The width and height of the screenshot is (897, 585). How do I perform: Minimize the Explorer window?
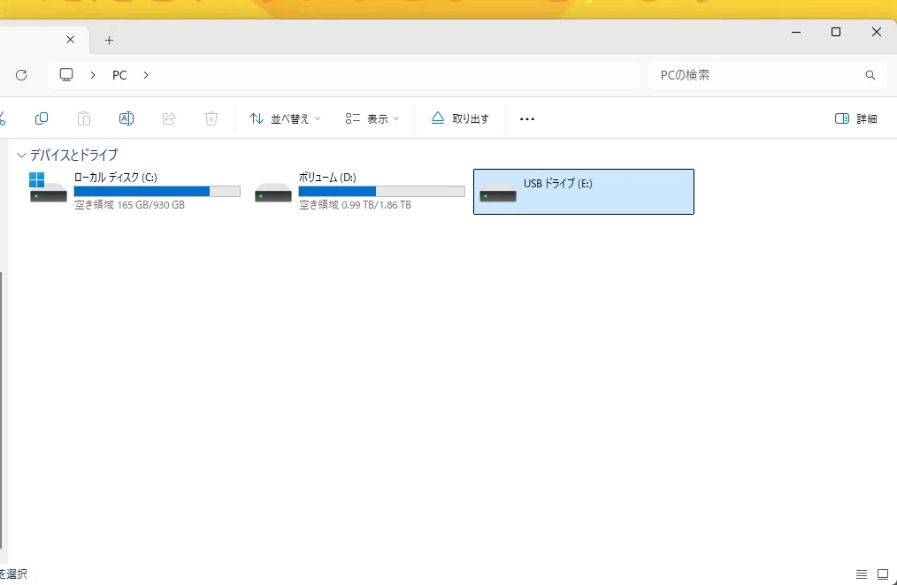[796, 32]
